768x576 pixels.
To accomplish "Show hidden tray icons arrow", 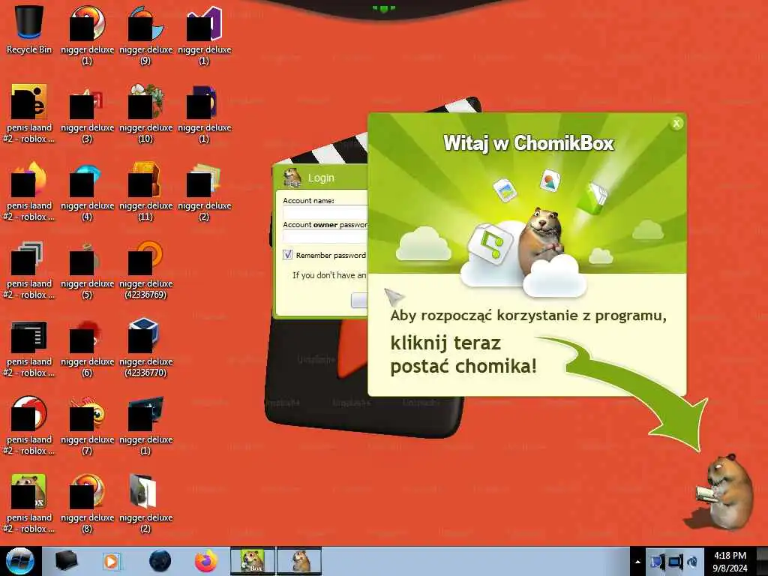I will [637, 562].
